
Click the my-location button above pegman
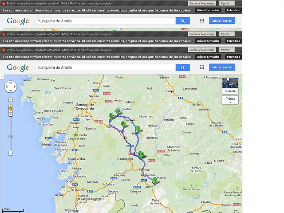point(11,99)
